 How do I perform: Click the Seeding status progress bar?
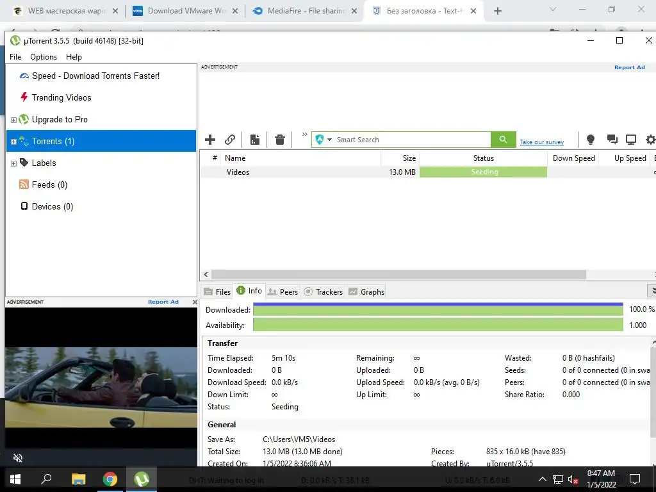click(x=483, y=172)
